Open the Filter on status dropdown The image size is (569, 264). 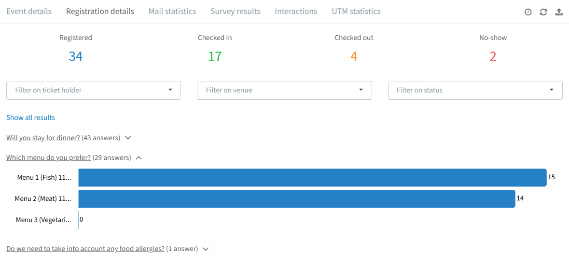[x=475, y=90]
